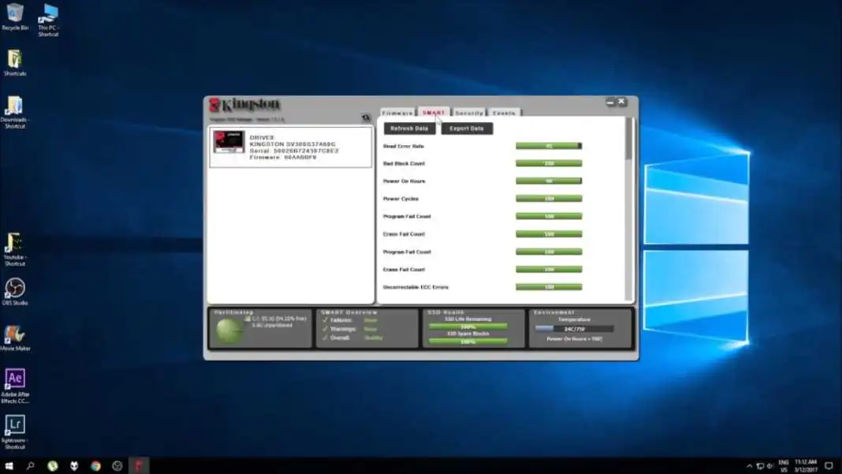842x474 pixels.
Task: Click the green circular taskbar icon
Action: (x=52, y=466)
